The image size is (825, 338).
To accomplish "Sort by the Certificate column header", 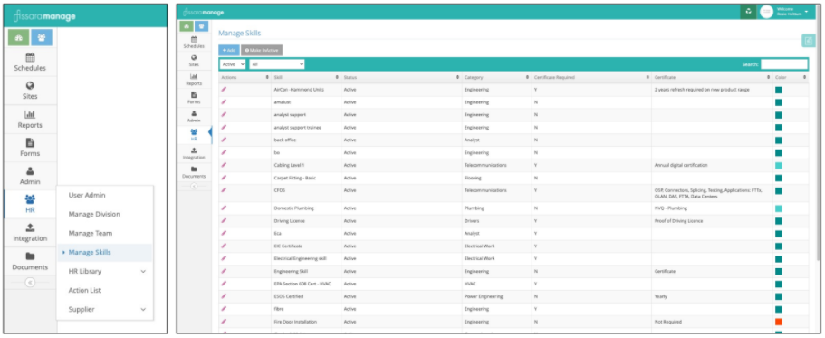I will coord(712,77).
